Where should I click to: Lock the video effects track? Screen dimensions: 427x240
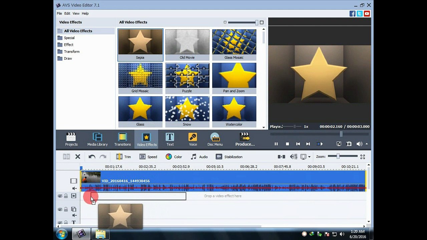coord(66,196)
